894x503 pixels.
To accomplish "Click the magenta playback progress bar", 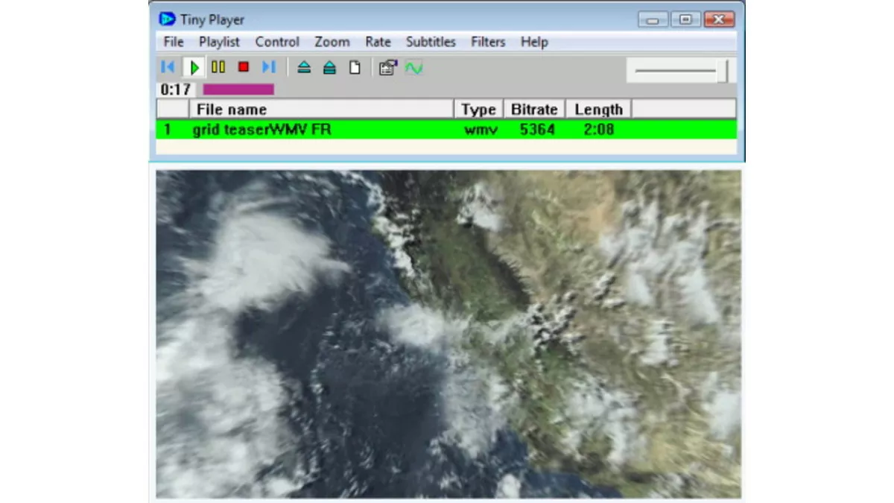I will 238,89.
